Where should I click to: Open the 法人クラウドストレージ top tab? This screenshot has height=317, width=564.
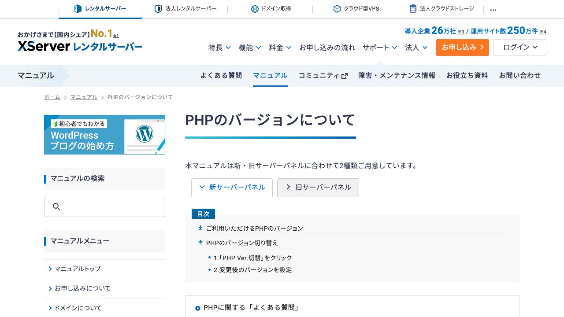click(442, 9)
